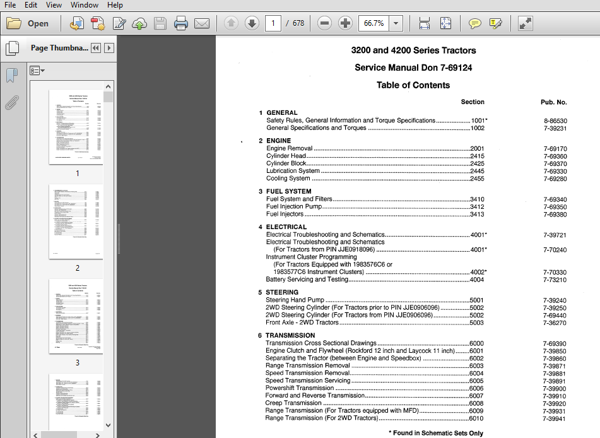This screenshot has width=600, height=438.
Task: Open the Window menu
Action: pyautogui.click(x=84, y=5)
